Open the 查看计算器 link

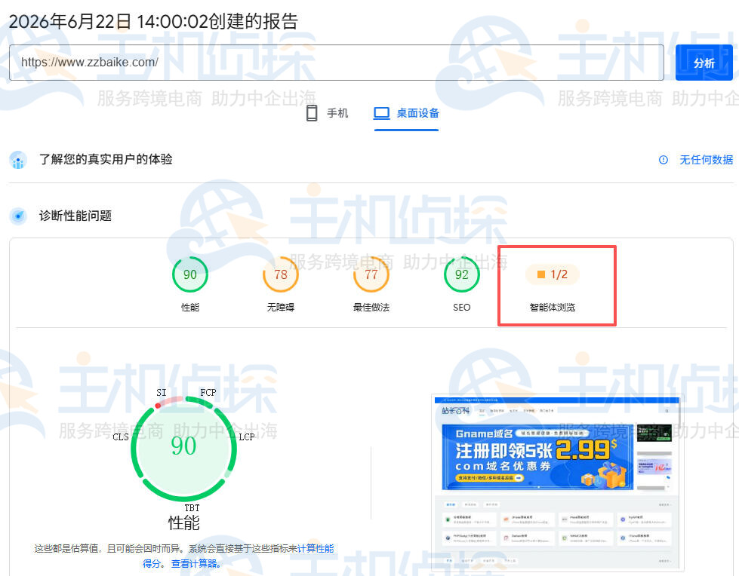[194, 563]
